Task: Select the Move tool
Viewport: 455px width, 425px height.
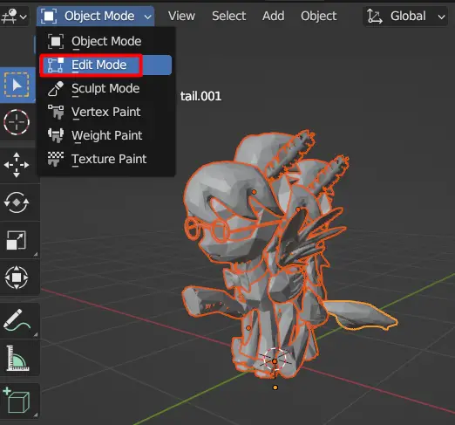Action: (17, 165)
